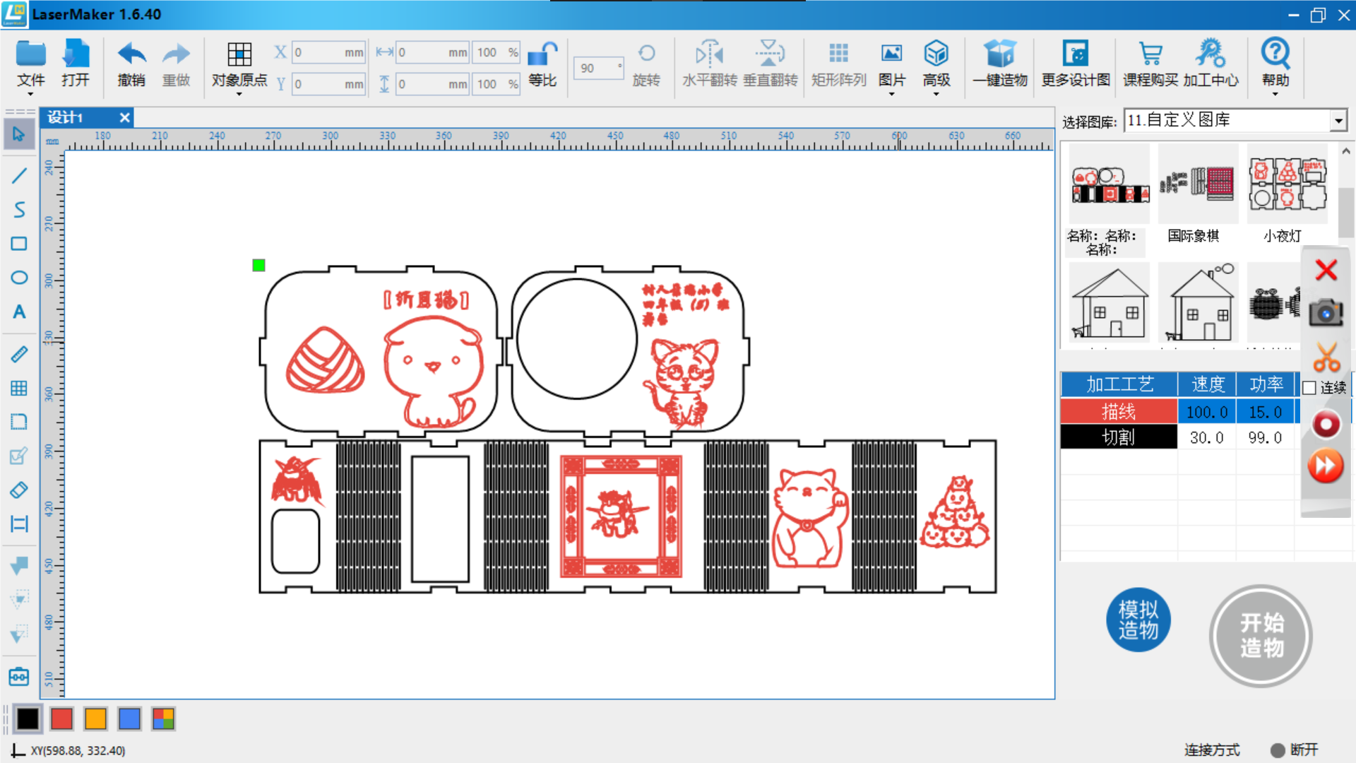Image resolution: width=1356 pixels, height=763 pixels.
Task: Click the 模拟造物 simulate button
Action: pyautogui.click(x=1138, y=620)
